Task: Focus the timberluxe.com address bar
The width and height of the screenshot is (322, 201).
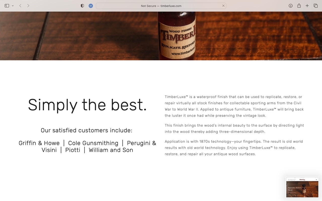Action: pos(161,6)
